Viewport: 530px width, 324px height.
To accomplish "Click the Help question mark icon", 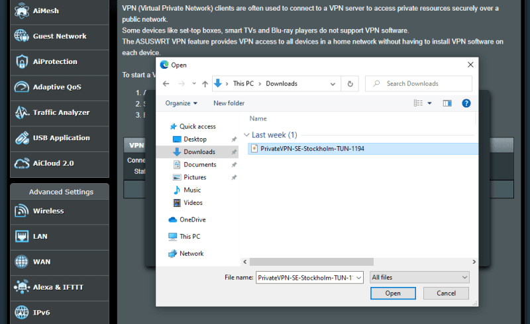I will click(x=466, y=103).
